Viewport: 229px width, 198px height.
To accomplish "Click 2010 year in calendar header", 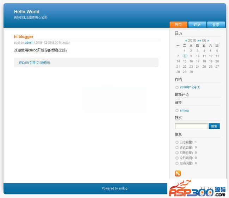I will pyautogui.click(x=192, y=41).
